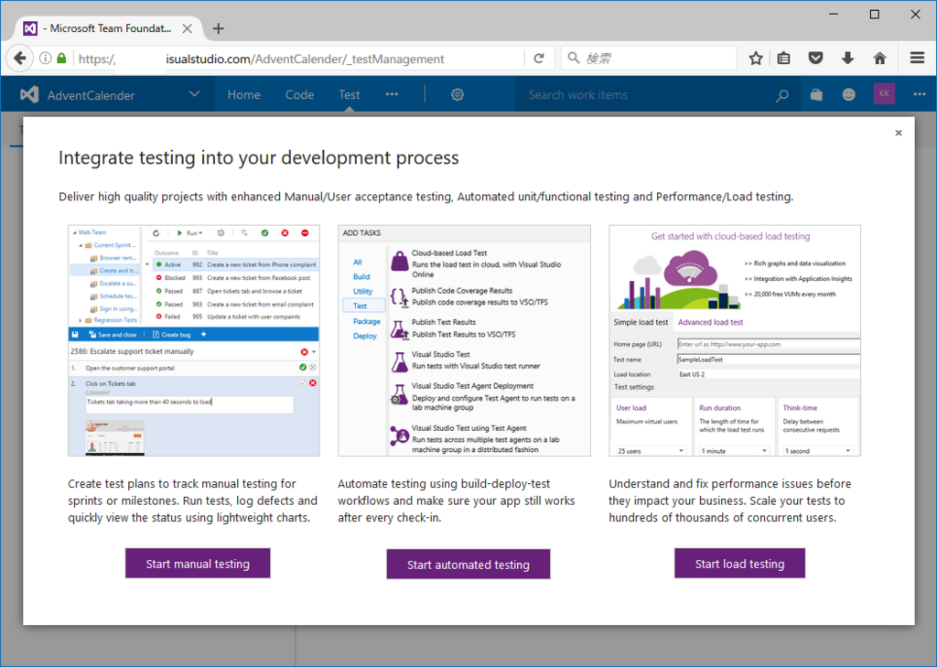Open the bookmarks list icon
Image resolution: width=937 pixels, height=667 pixels.
783,58
